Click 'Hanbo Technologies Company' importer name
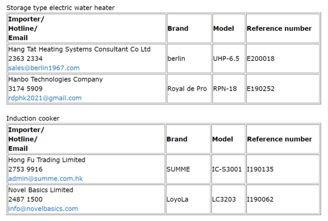The height and width of the screenshot is (221, 328). [x=56, y=80]
